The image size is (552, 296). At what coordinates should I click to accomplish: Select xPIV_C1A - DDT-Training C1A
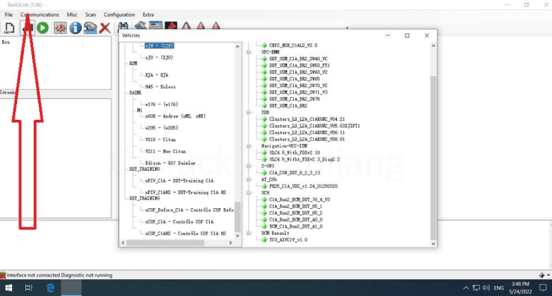point(180,181)
